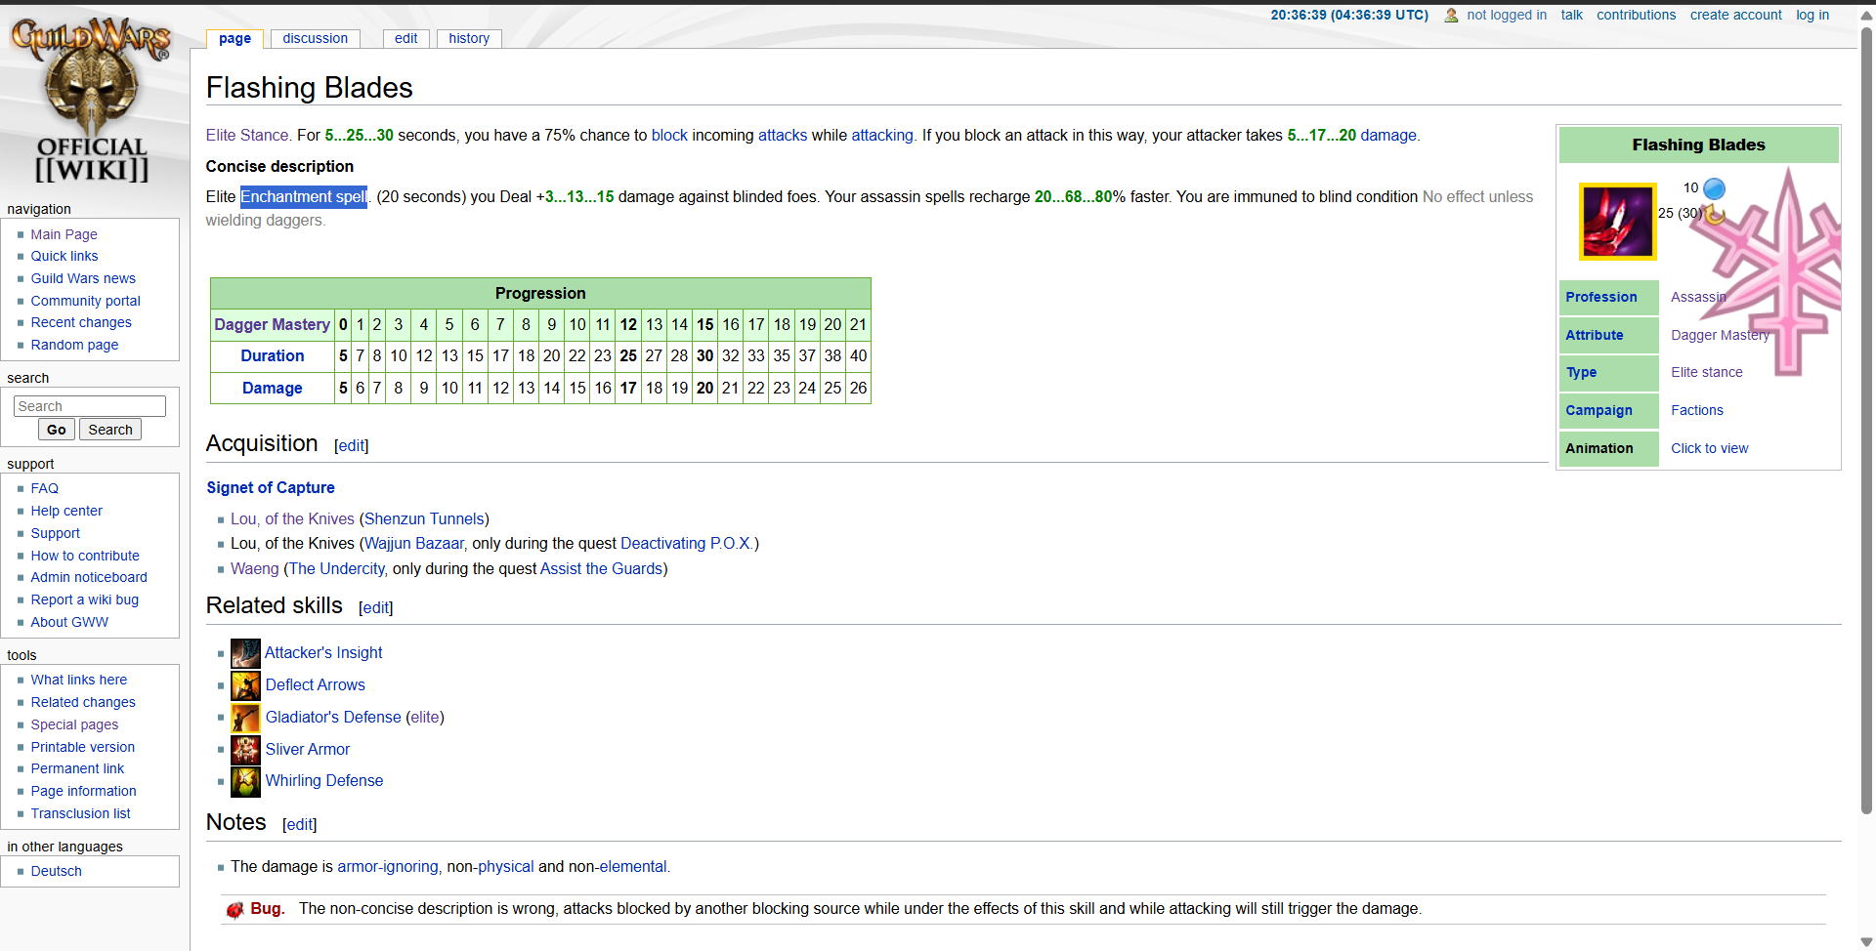Open the edit tab

click(x=406, y=38)
